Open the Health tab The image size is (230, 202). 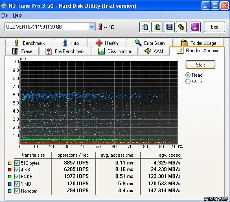click(x=107, y=43)
